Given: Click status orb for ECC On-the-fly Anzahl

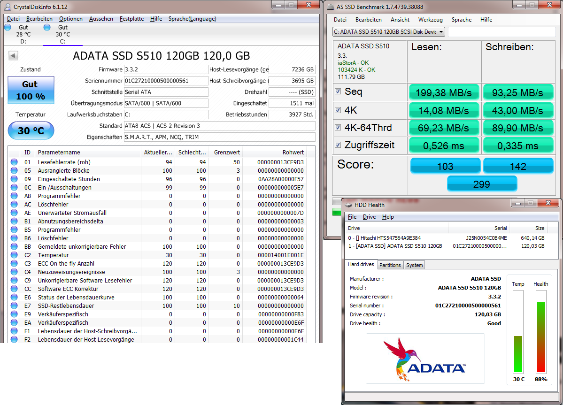Looking at the screenshot, I should click(14, 263).
